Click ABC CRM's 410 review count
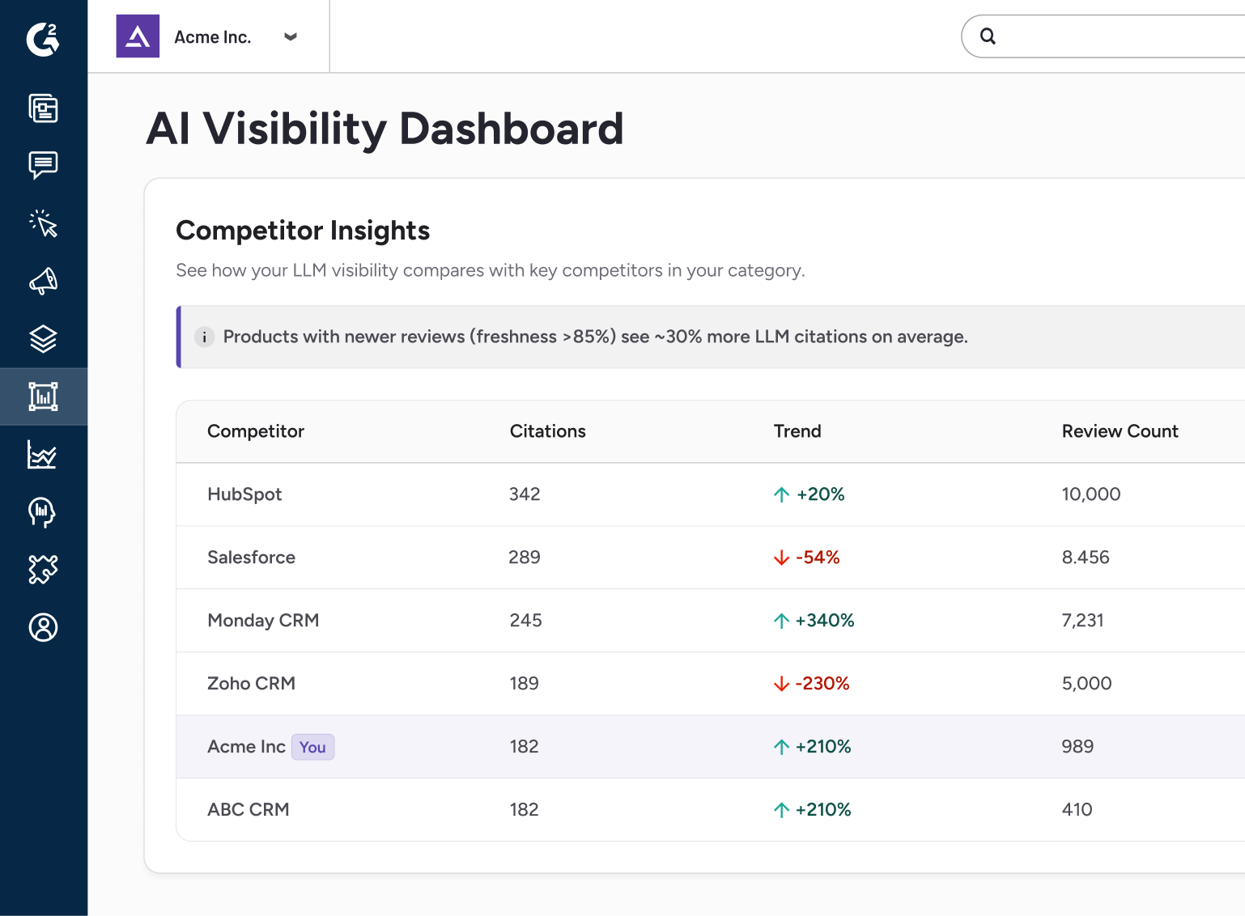The height and width of the screenshot is (916, 1245). pos(1077,810)
